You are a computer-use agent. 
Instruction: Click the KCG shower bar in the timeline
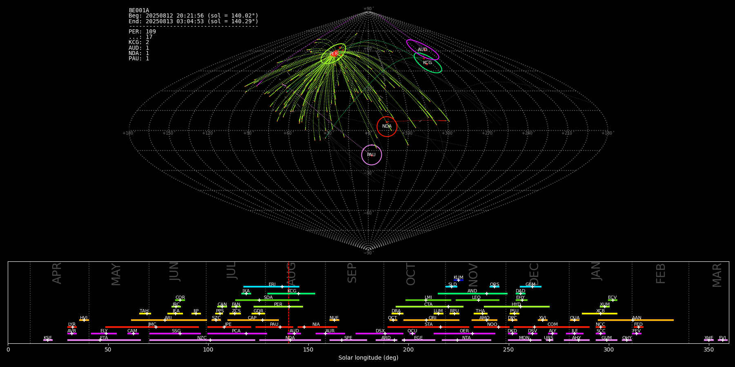(x=291, y=293)
